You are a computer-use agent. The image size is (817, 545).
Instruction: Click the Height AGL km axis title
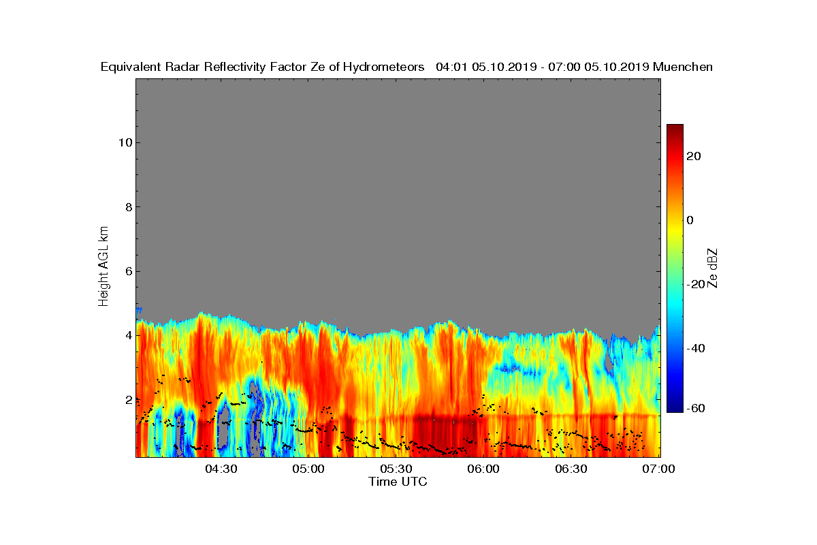pyautogui.click(x=103, y=268)
